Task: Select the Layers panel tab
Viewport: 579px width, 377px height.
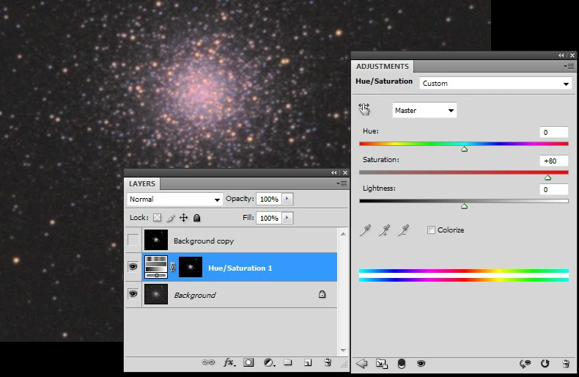Action: pyautogui.click(x=142, y=184)
